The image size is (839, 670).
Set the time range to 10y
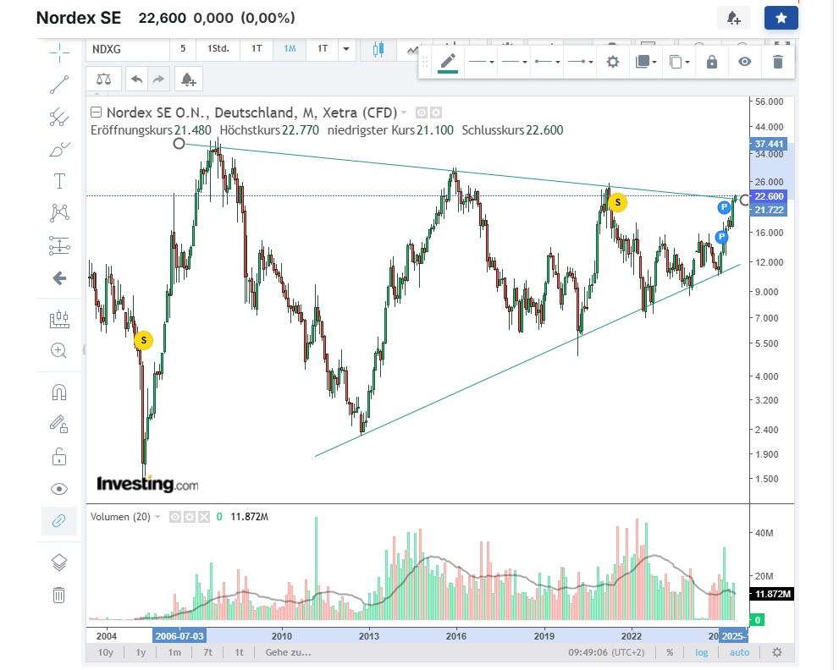click(x=106, y=652)
